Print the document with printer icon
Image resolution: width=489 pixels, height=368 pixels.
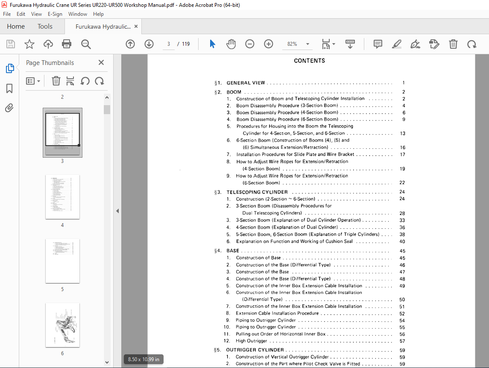tap(67, 44)
